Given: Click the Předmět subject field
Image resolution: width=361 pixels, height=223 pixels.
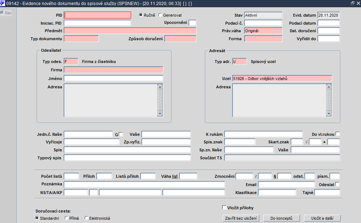Looking at the screenshot, I should point(130,31).
